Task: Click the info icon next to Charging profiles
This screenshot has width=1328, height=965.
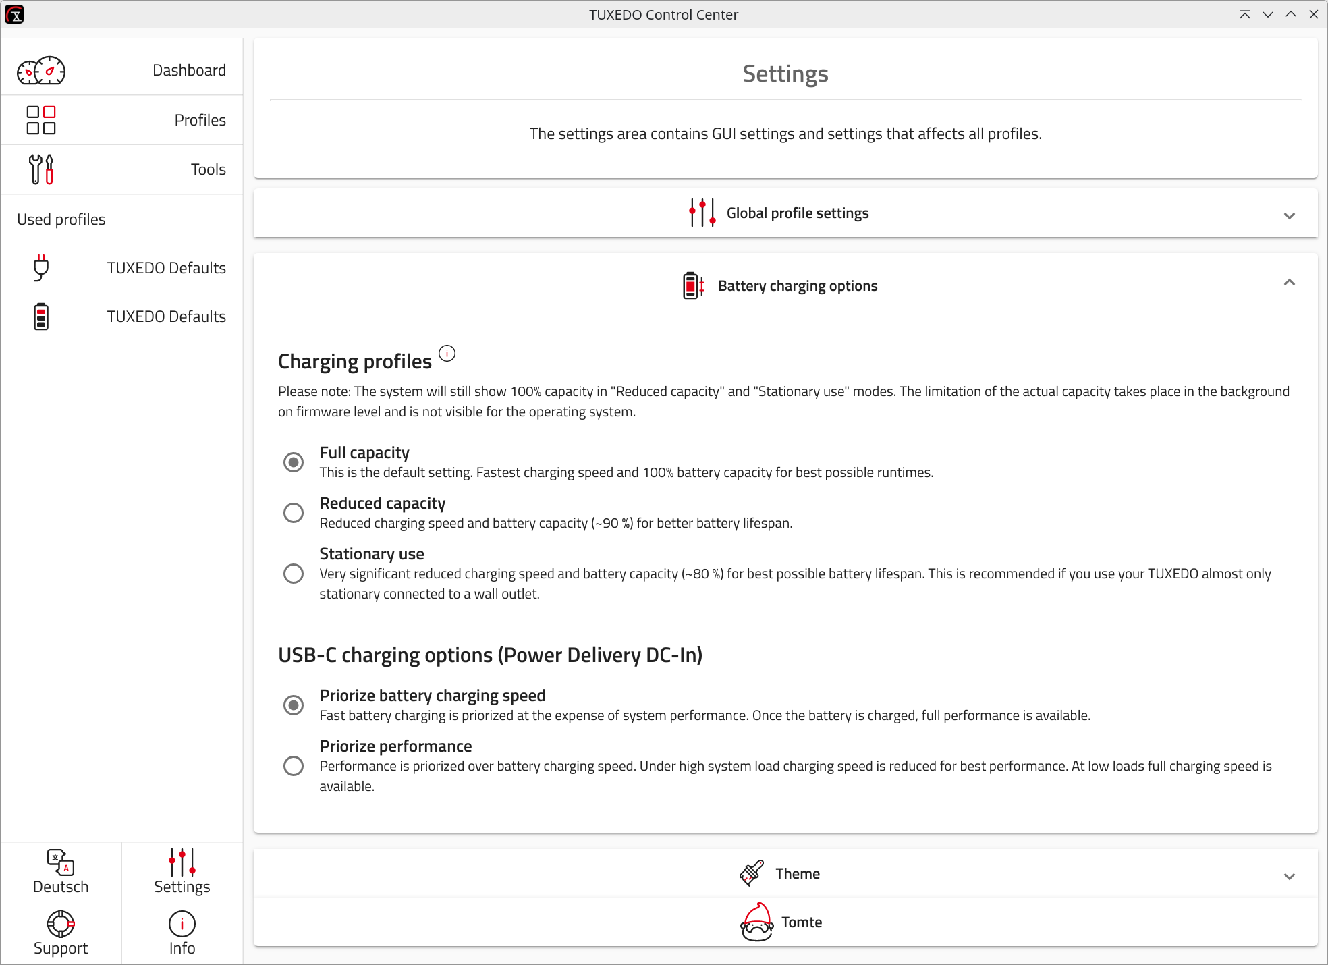Action: tap(447, 353)
